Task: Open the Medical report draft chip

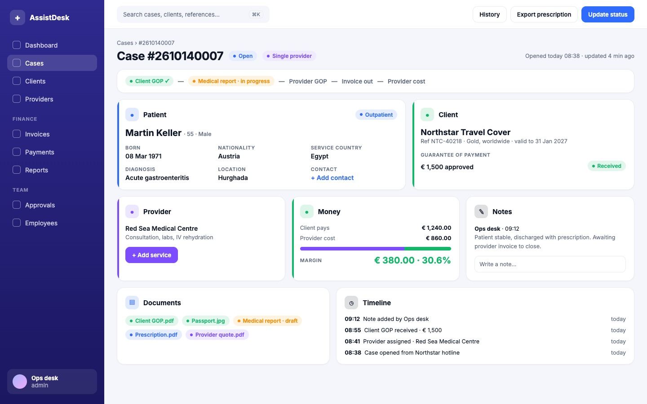Action: click(x=267, y=321)
